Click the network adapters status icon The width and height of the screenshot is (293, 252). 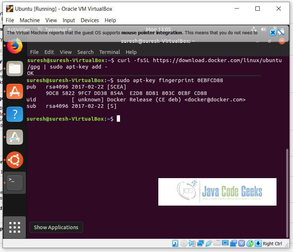coord(201,243)
